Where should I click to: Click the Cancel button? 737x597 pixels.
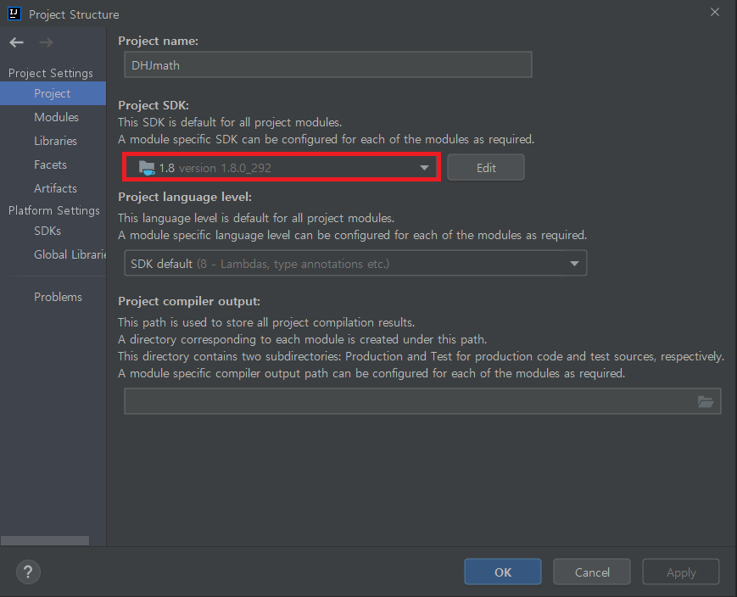(592, 572)
